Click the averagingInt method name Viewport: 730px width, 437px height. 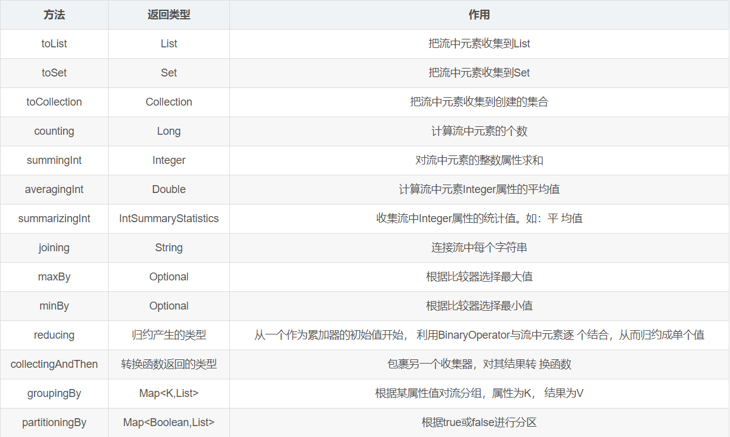tap(54, 189)
